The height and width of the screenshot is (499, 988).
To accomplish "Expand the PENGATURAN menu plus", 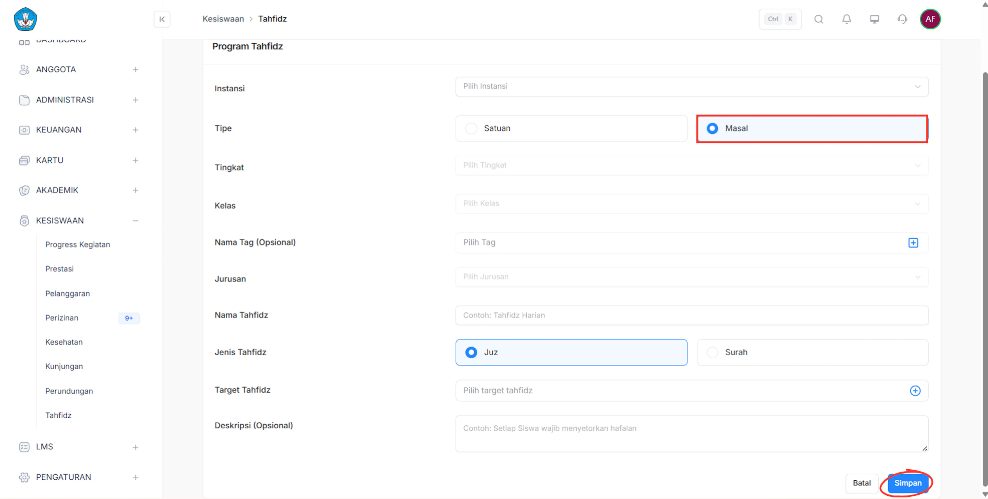I will tap(135, 477).
